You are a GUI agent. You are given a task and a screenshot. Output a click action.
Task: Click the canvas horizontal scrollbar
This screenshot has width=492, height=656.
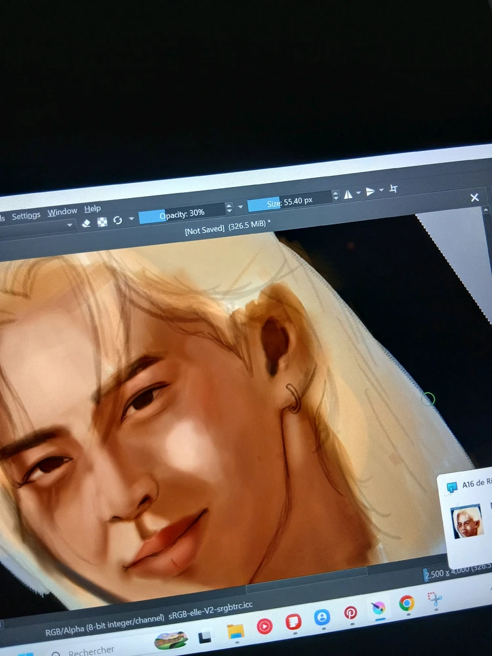(x=306, y=579)
